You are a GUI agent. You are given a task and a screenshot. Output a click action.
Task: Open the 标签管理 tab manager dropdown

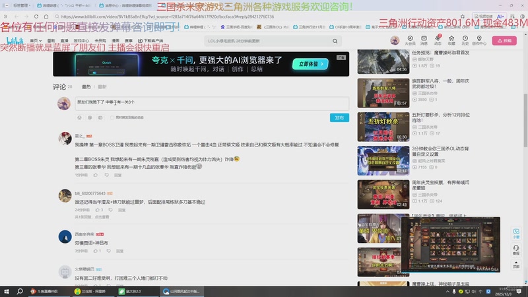pyautogui.click(x=22, y=5)
